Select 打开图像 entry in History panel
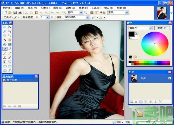Screen dimensions: 174x125 [20, 80]
